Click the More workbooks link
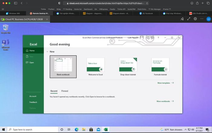212x133 pixels. 165,101
